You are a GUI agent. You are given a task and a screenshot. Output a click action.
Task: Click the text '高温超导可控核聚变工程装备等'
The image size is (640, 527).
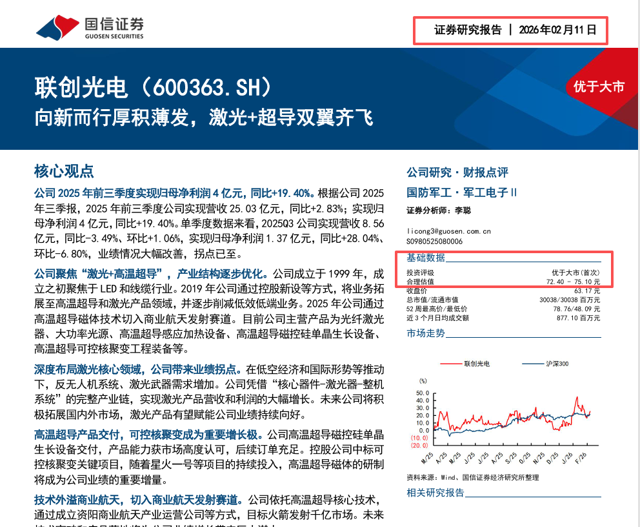pyautogui.click(x=108, y=349)
